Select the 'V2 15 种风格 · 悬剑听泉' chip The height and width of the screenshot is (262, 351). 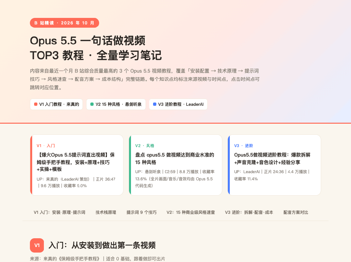tap(116, 104)
